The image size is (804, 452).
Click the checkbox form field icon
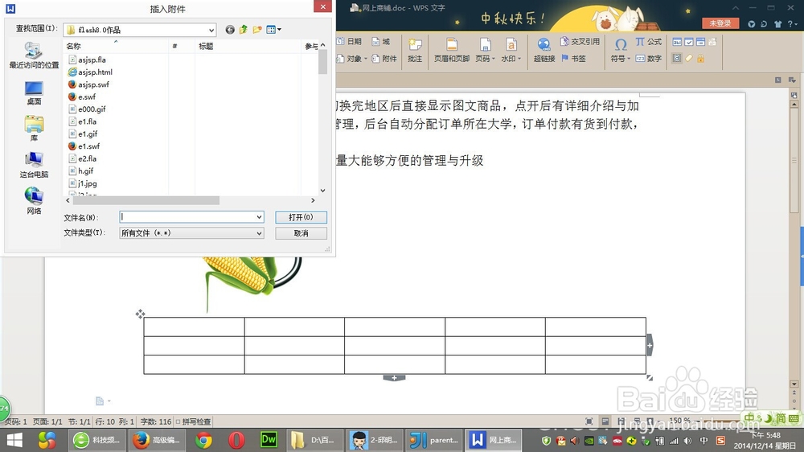point(689,42)
